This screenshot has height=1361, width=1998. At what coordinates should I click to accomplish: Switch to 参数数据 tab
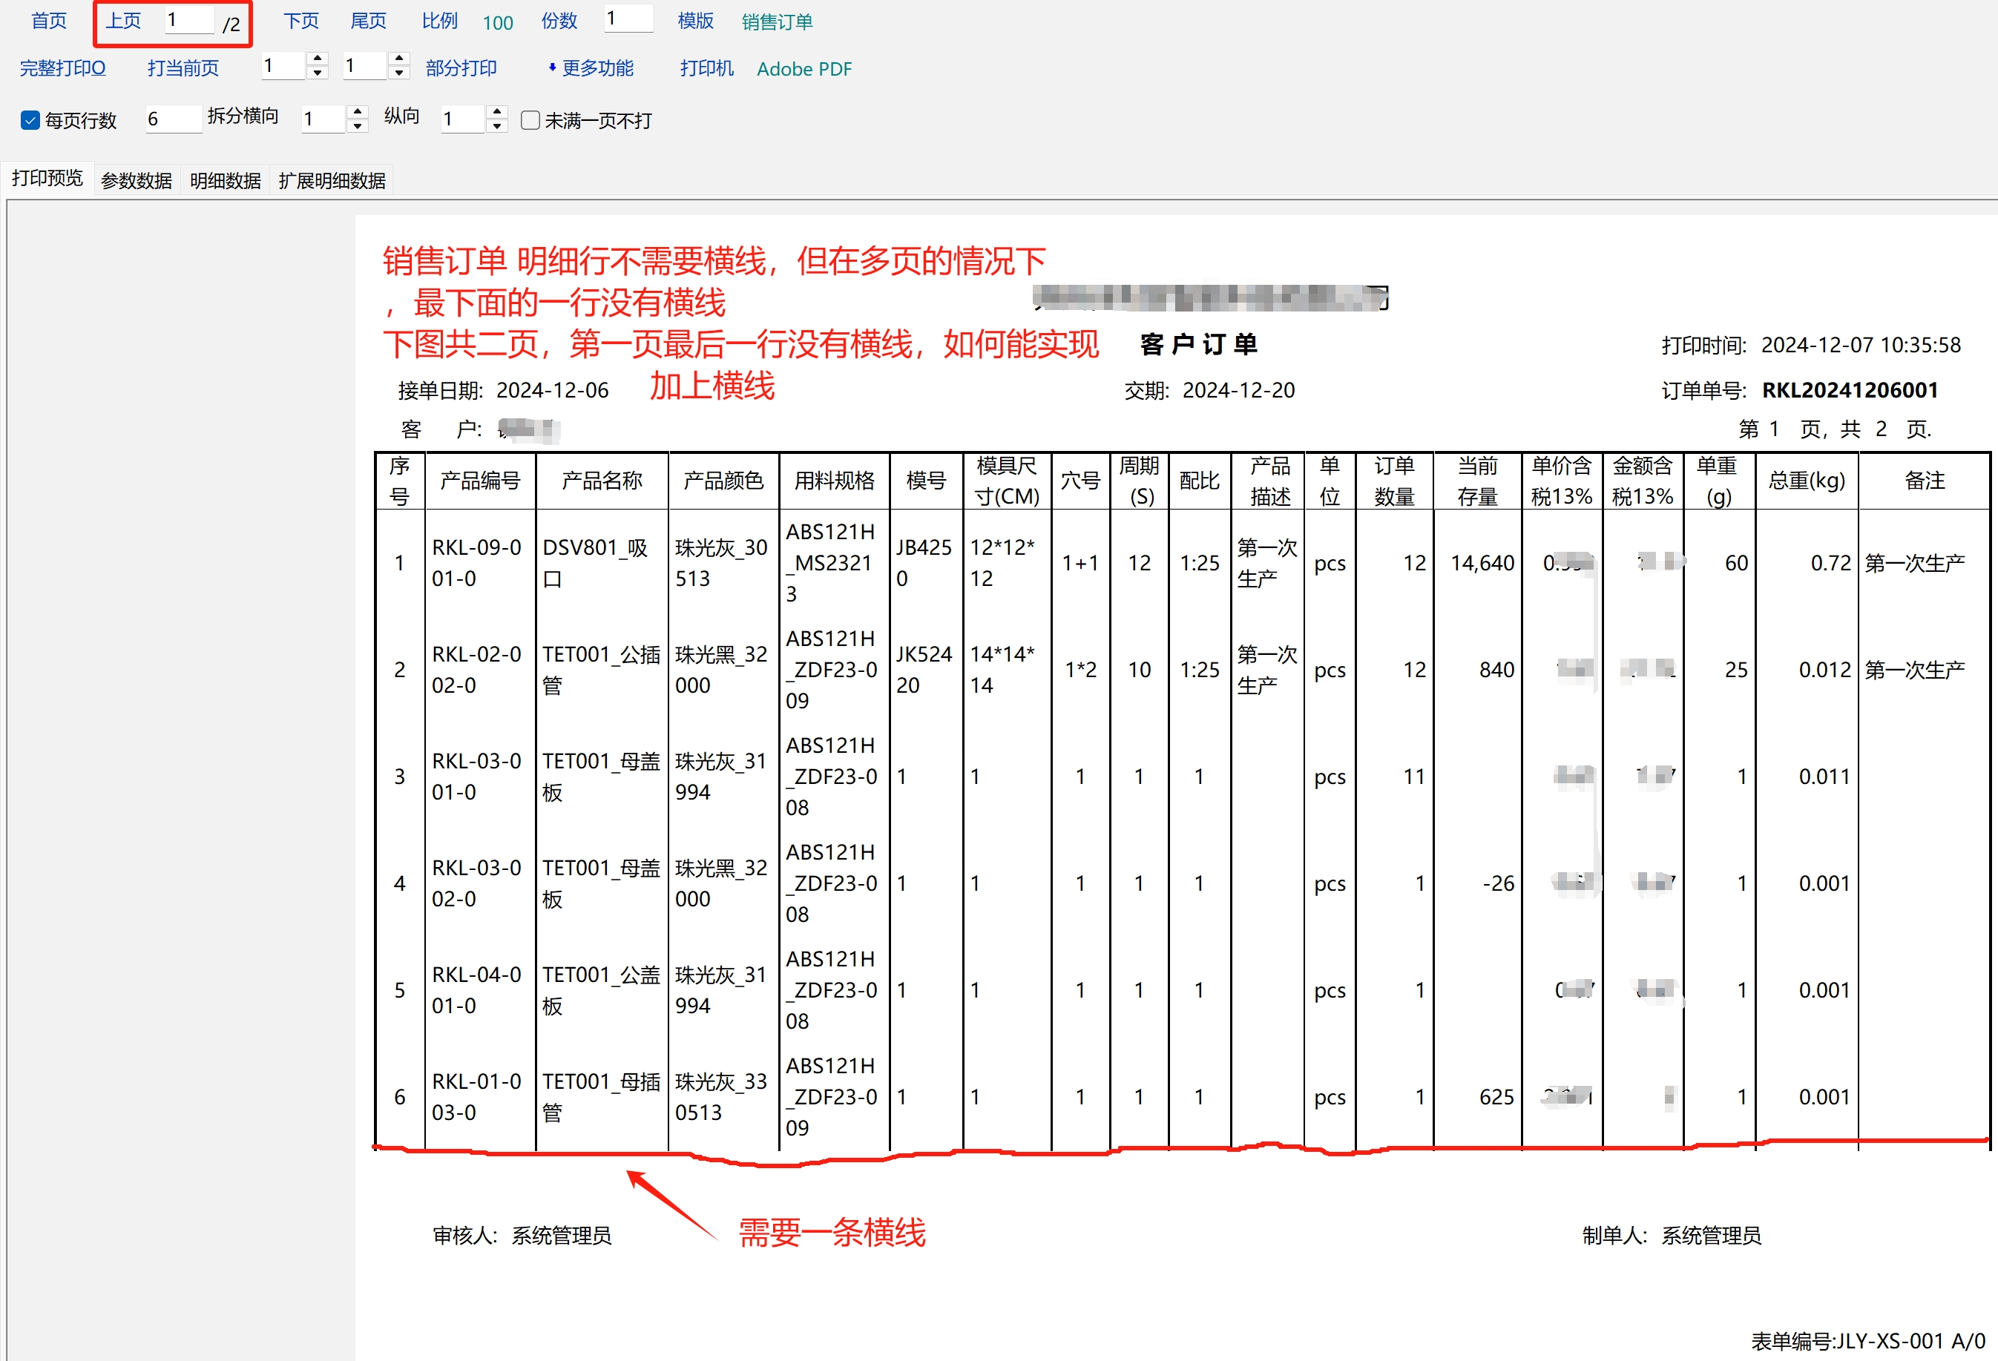pos(136,180)
